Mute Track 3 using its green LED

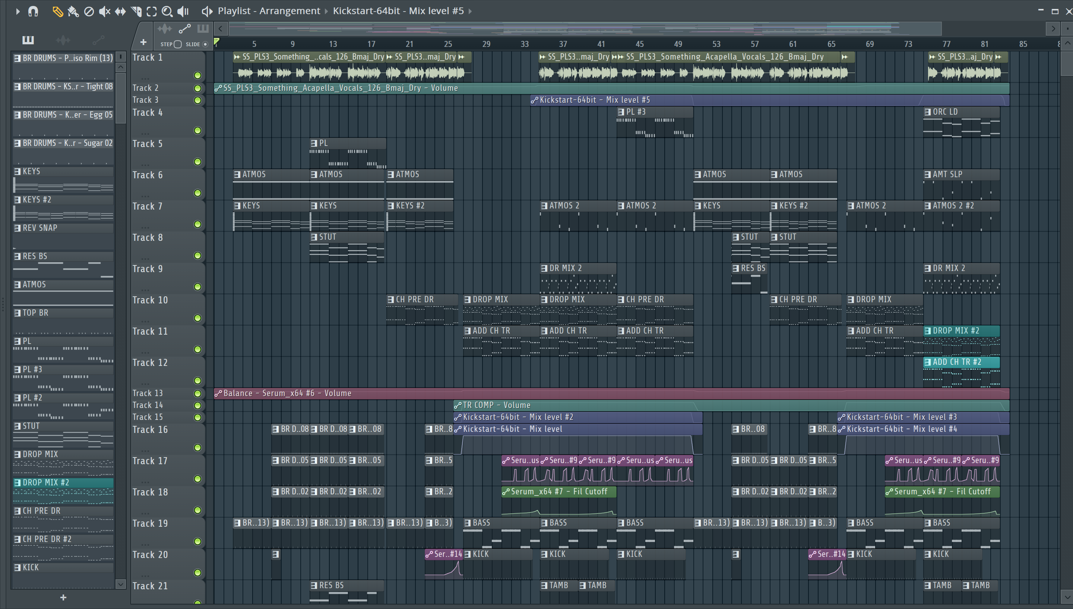[x=197, y=100]
